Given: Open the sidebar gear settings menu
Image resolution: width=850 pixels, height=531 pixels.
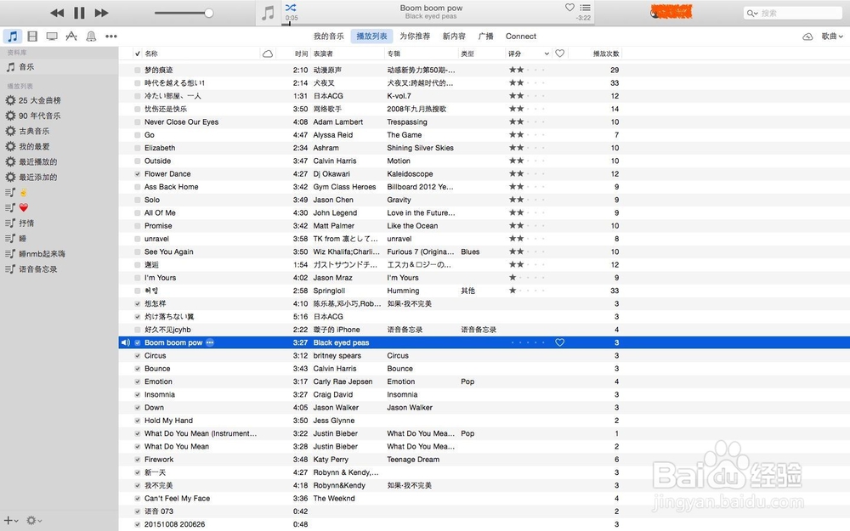Looking at the screenshot, I should 34,520.
